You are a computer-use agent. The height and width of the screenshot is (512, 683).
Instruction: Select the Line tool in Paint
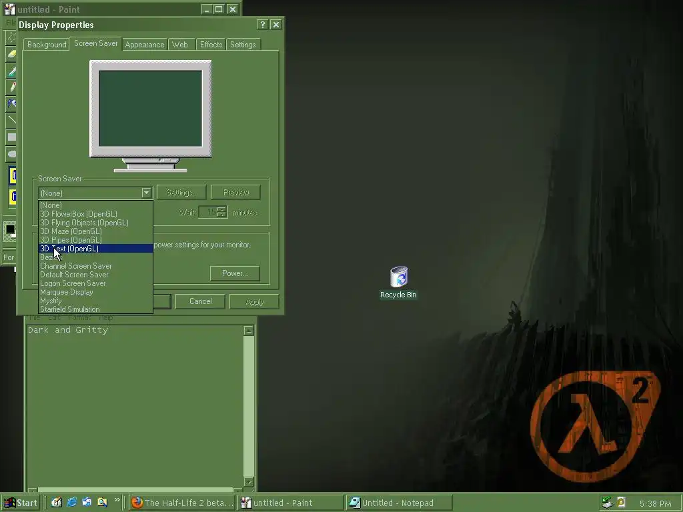(x=11, y=120)
